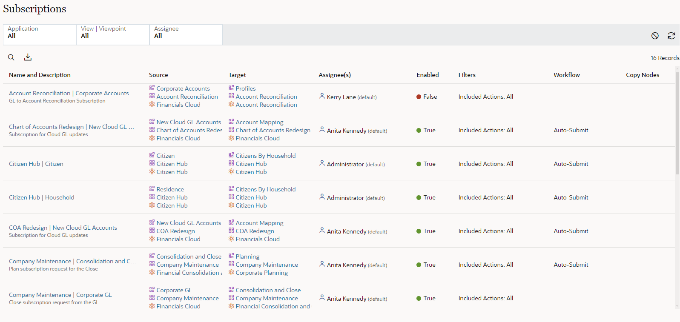The image size is (680, 322).
Task: Click the icon beside Corporate GL source viewpoint
Action: coord(152,290)
